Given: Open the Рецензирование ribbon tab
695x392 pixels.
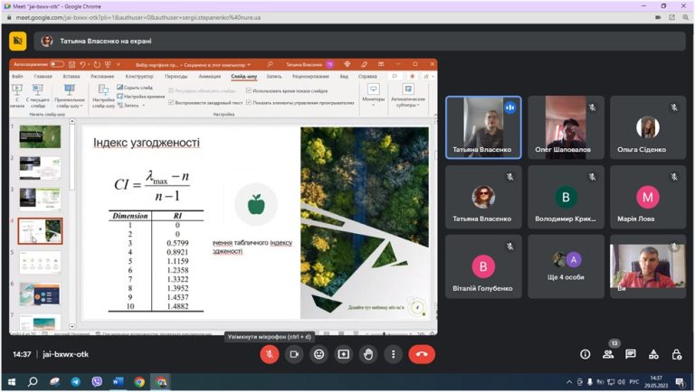Looking at the screenshot, I should [310, 77].
